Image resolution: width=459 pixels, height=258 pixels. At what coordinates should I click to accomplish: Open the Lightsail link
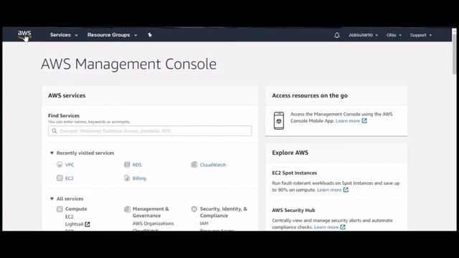pyautogui.click(x=75, y=224)
